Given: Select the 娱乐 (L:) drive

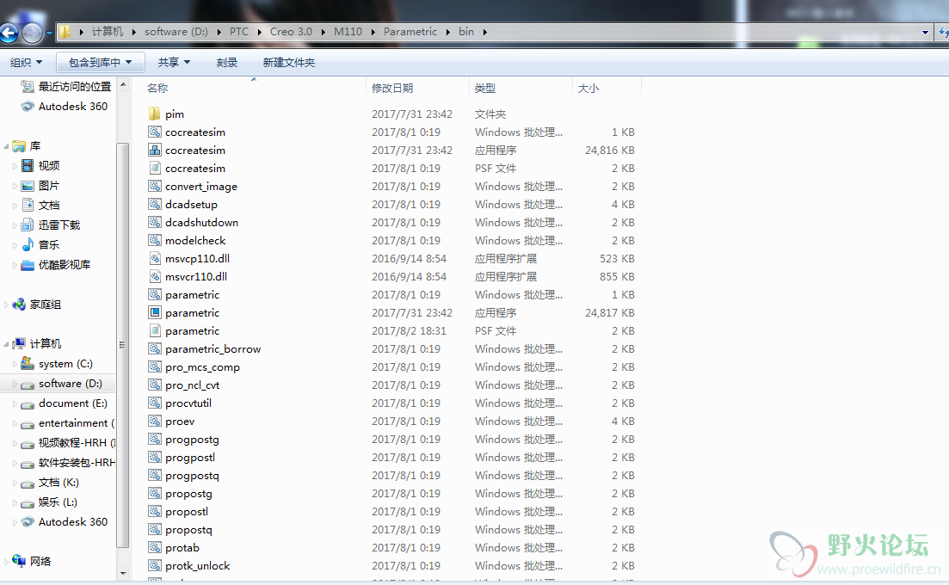Looking at the screenshot, I should [x=58, y=502].
